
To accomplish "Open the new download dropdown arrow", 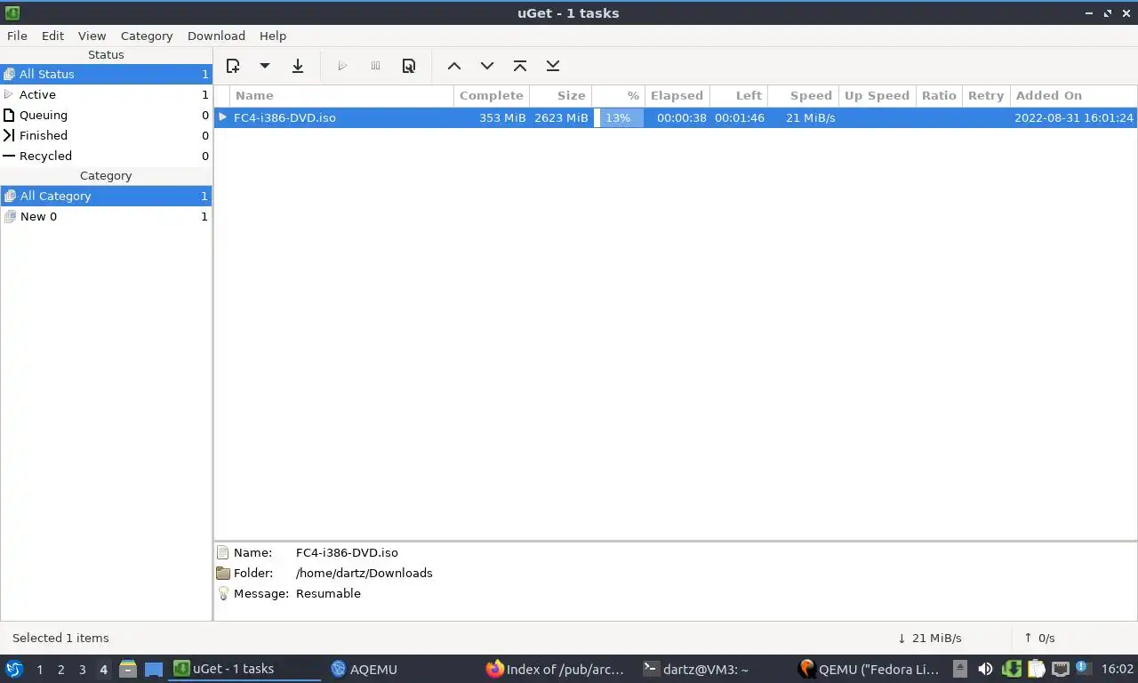I will click(265, 66).
